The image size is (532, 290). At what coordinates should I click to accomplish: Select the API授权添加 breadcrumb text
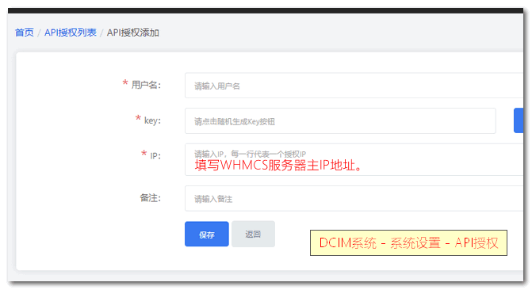133,32
